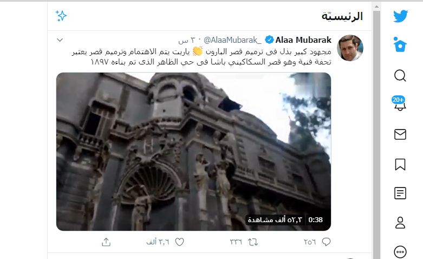Click the scrollbar up arrow
This screenshot has width=423, height=259.
(376, 7)
